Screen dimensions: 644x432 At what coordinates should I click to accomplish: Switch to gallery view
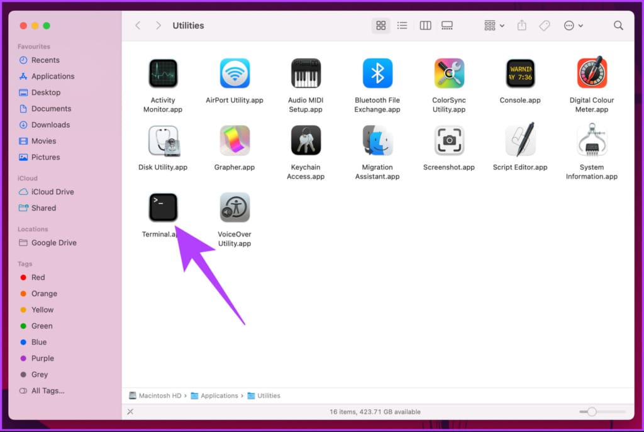point(447,25)
